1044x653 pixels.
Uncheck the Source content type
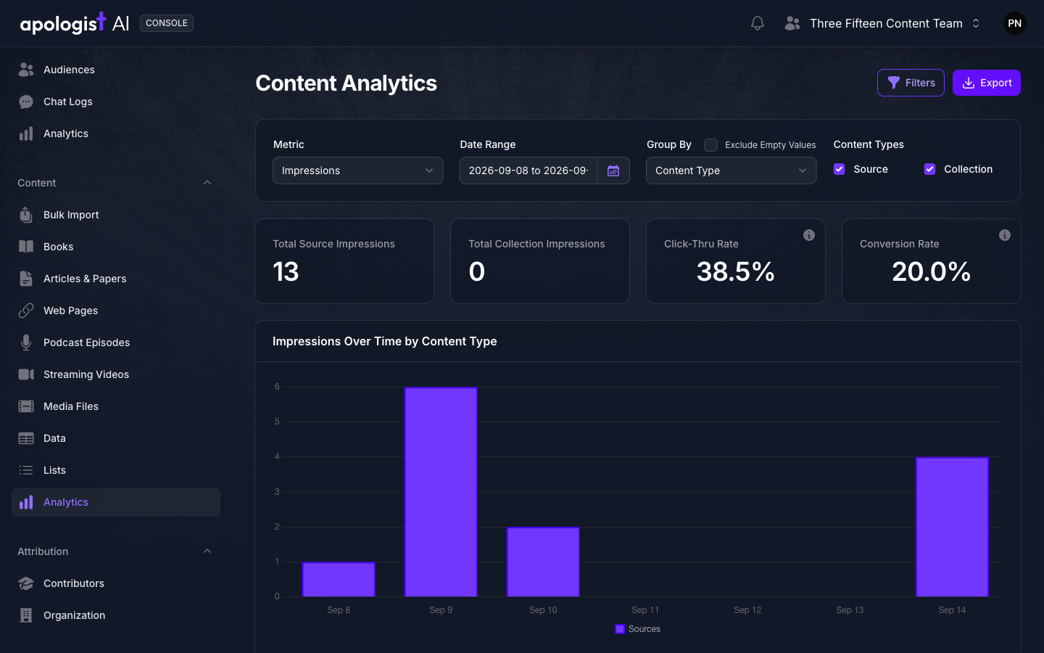point(840,169)
